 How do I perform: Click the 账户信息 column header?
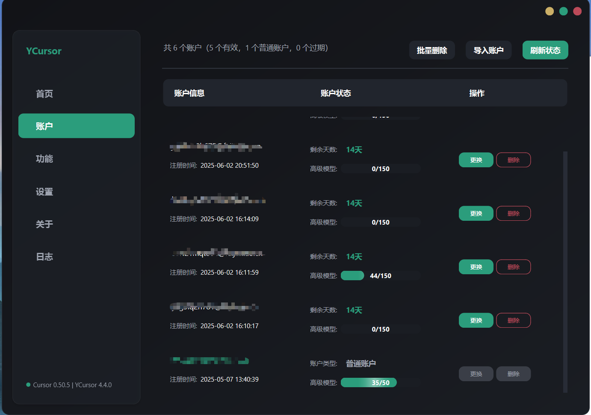tap(190, 93)
